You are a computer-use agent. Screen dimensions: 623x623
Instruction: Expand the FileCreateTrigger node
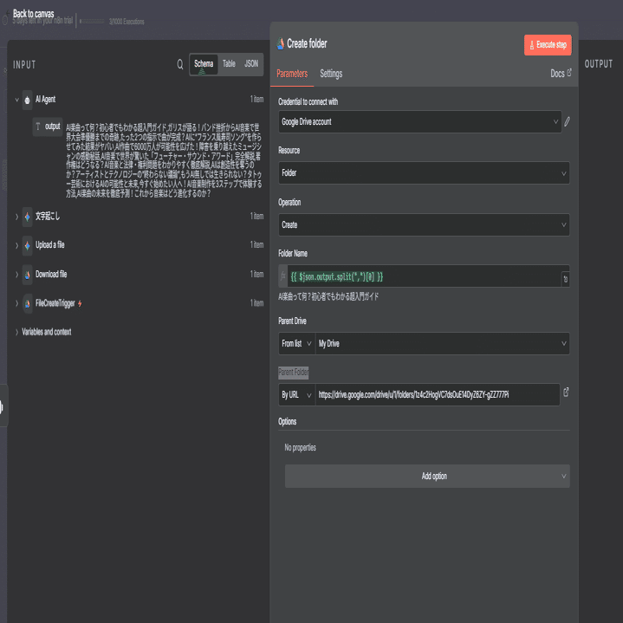(16, 303)
